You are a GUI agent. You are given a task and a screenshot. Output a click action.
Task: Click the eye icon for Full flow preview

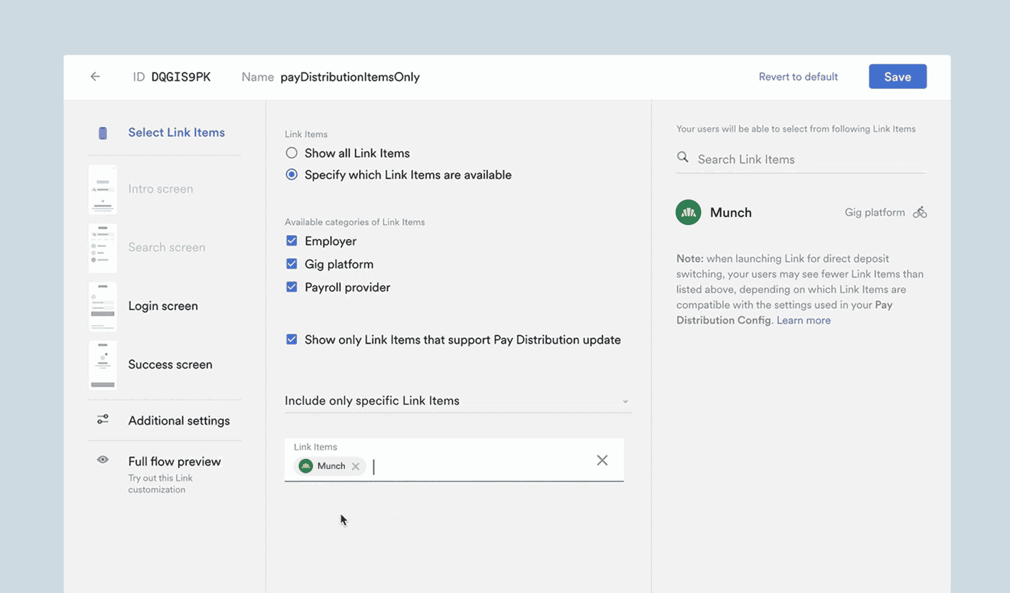[102, 460]
